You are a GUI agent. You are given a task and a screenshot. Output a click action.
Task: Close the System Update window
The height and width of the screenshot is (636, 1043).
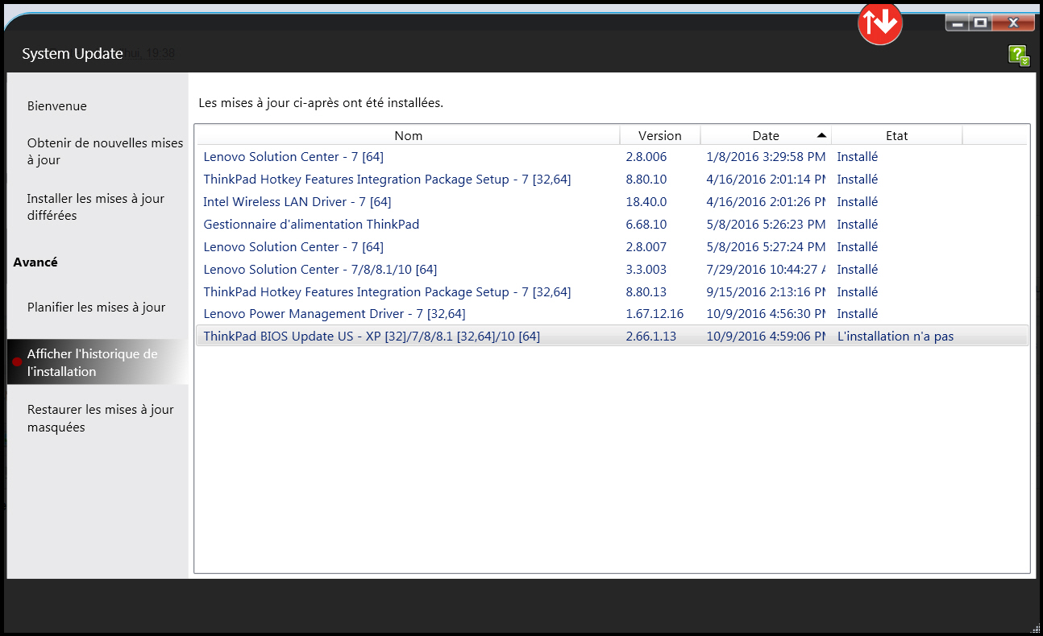1014,23
